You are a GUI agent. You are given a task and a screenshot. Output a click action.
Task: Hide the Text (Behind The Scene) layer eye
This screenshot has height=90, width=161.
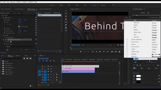3,40
